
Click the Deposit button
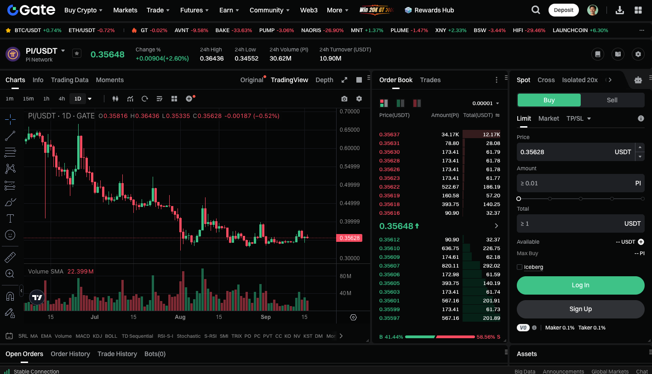click(x=564, y=10)
